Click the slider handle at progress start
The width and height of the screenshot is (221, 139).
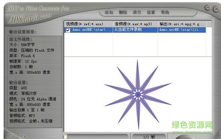click(66, 136)
